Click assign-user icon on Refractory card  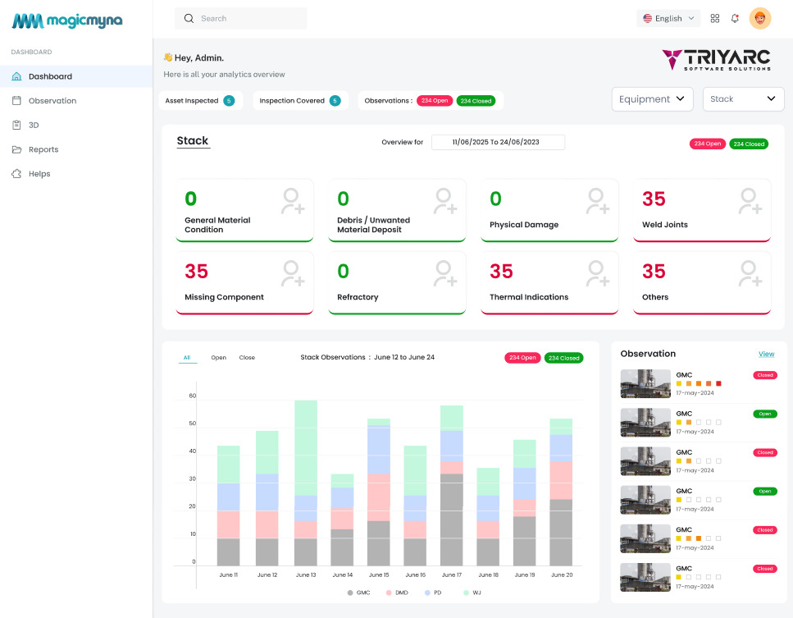coord(445,273)
